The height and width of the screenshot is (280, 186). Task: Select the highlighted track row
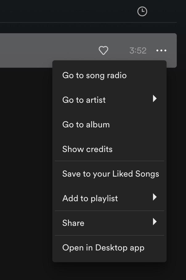46,50
